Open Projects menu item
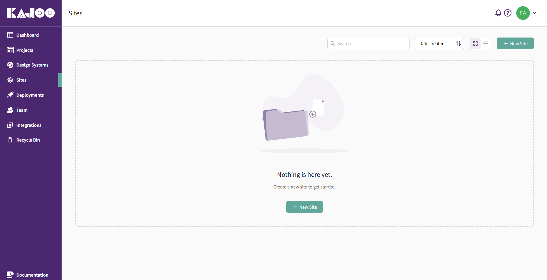This screenshot has height=280, width=547. point(31,50)
